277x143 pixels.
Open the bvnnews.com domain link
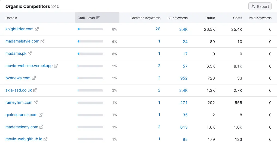[x=18, y=78]
